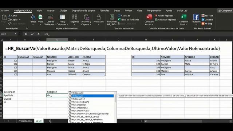Click Acerca de info button
The image size is (233, 131).
click(124, 16)
